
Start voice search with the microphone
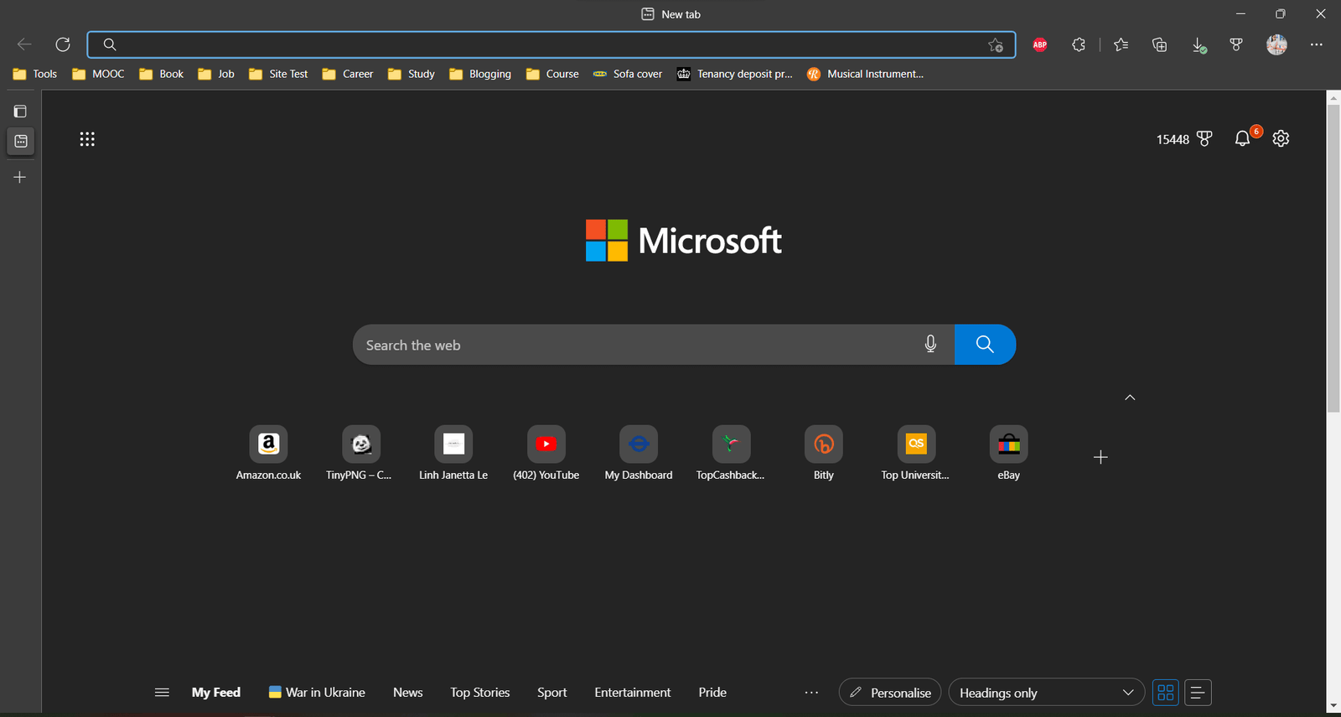pos(930,344)
